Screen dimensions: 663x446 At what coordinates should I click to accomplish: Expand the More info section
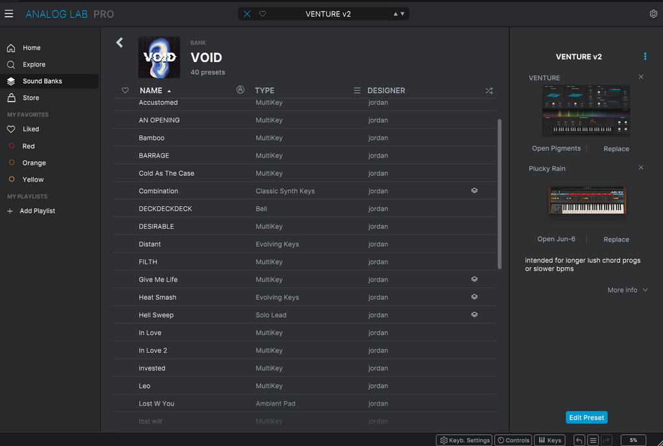coord(627,290)
